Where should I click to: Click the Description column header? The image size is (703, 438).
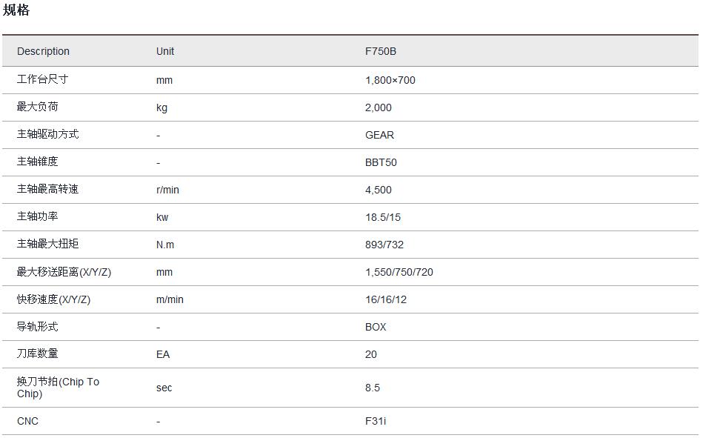pyautogui.click(x=43, y=51)
